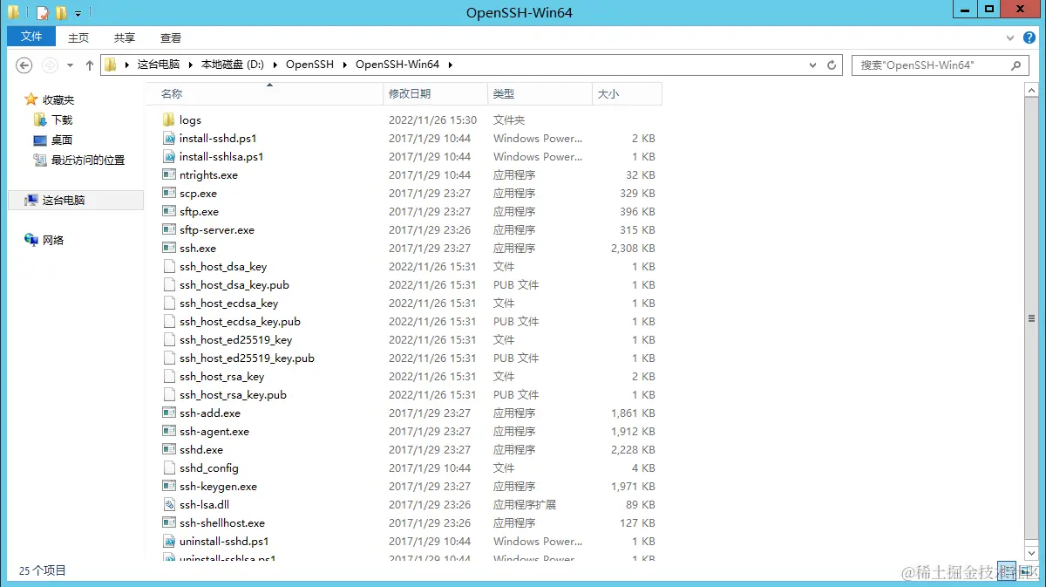
Task: Expand the OpenSSH breadcrumb arrow
Action: pos(344,65)
